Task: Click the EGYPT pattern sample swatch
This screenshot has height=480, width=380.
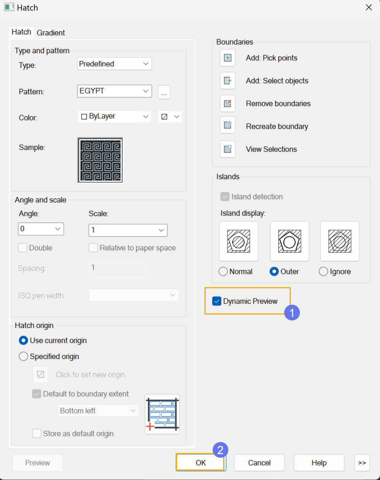Action: pyautogui.click(x=100, y=160)
